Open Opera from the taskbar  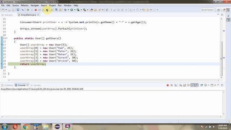(15, 127)
